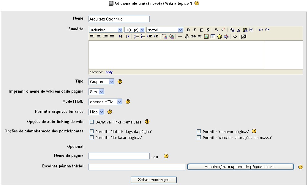Apply strikethrough using the toolbar icon
This screenshot has height=187, width=308.
pyautogui.click(x=208, y=30)
